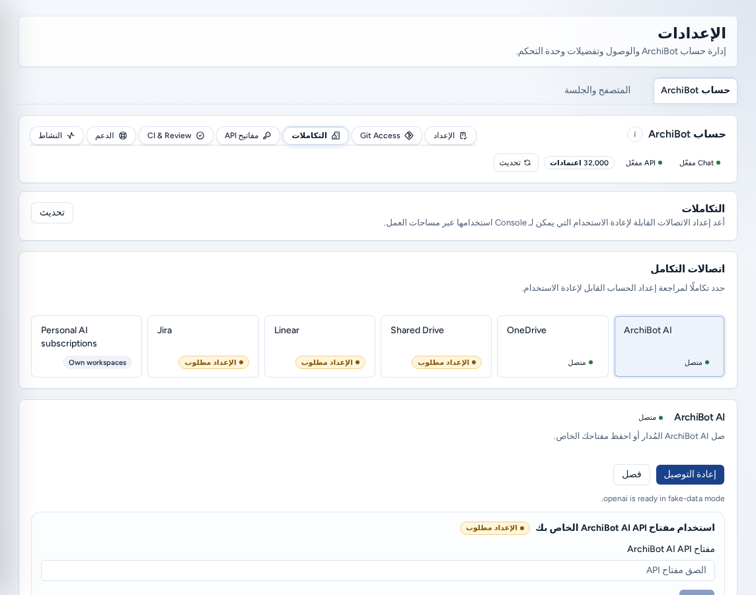Click the اتصالات التكامل section heading
The height and width of the screenshot is (595, 756).
(687, 268)
